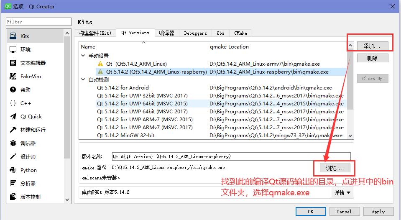
Task: Open the 调试器 bug icon
Action: tap(13, 143)
